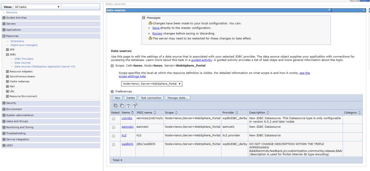This screenshot has height=171, width=370.
Task: Click the Save link in Messages
Action: pos(156,28)
